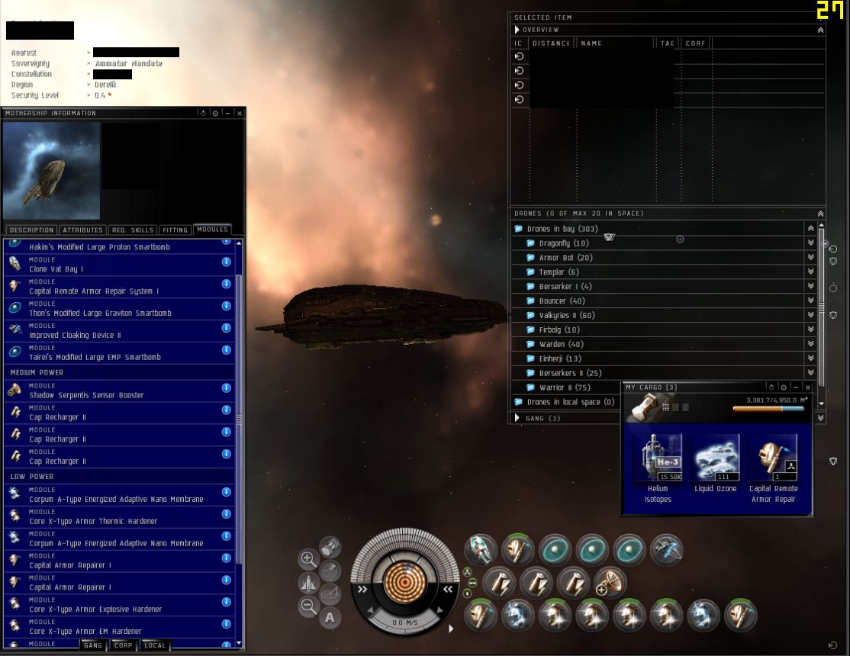Select Capital Remote Armor Repair item in My Cargo
This screenshot has height=656, width=850.
tap(774, 468)
